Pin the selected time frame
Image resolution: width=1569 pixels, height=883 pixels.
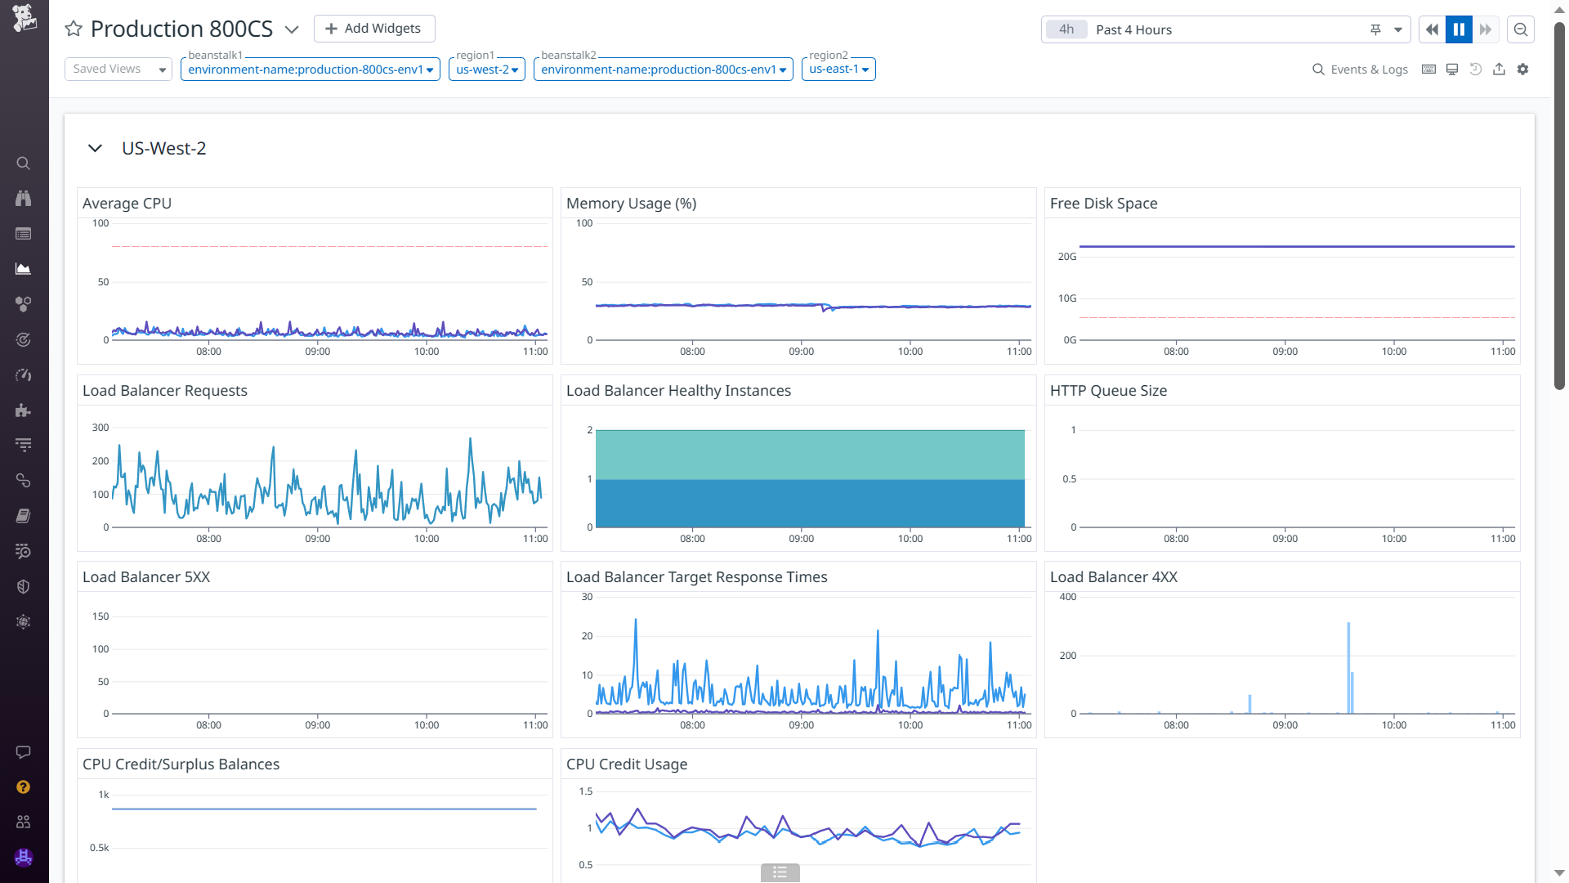pyautogui.click(x=1375, y=29)
